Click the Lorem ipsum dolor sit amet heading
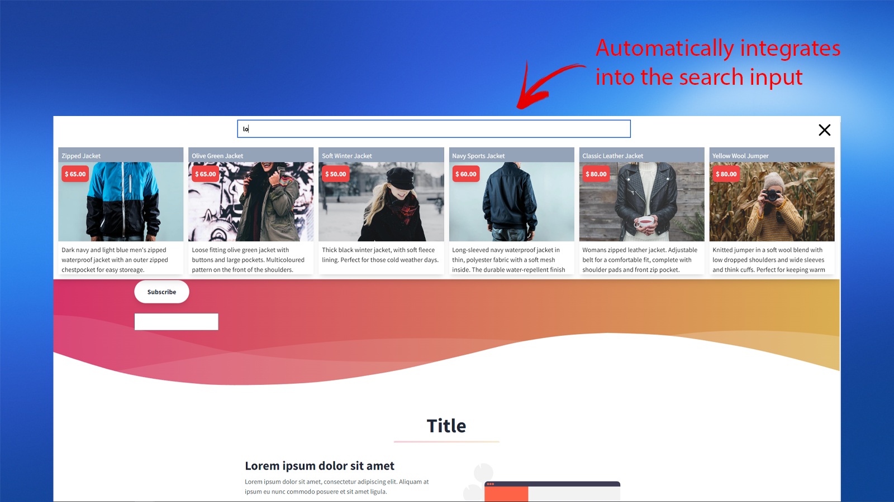 [x=320, y=466]
